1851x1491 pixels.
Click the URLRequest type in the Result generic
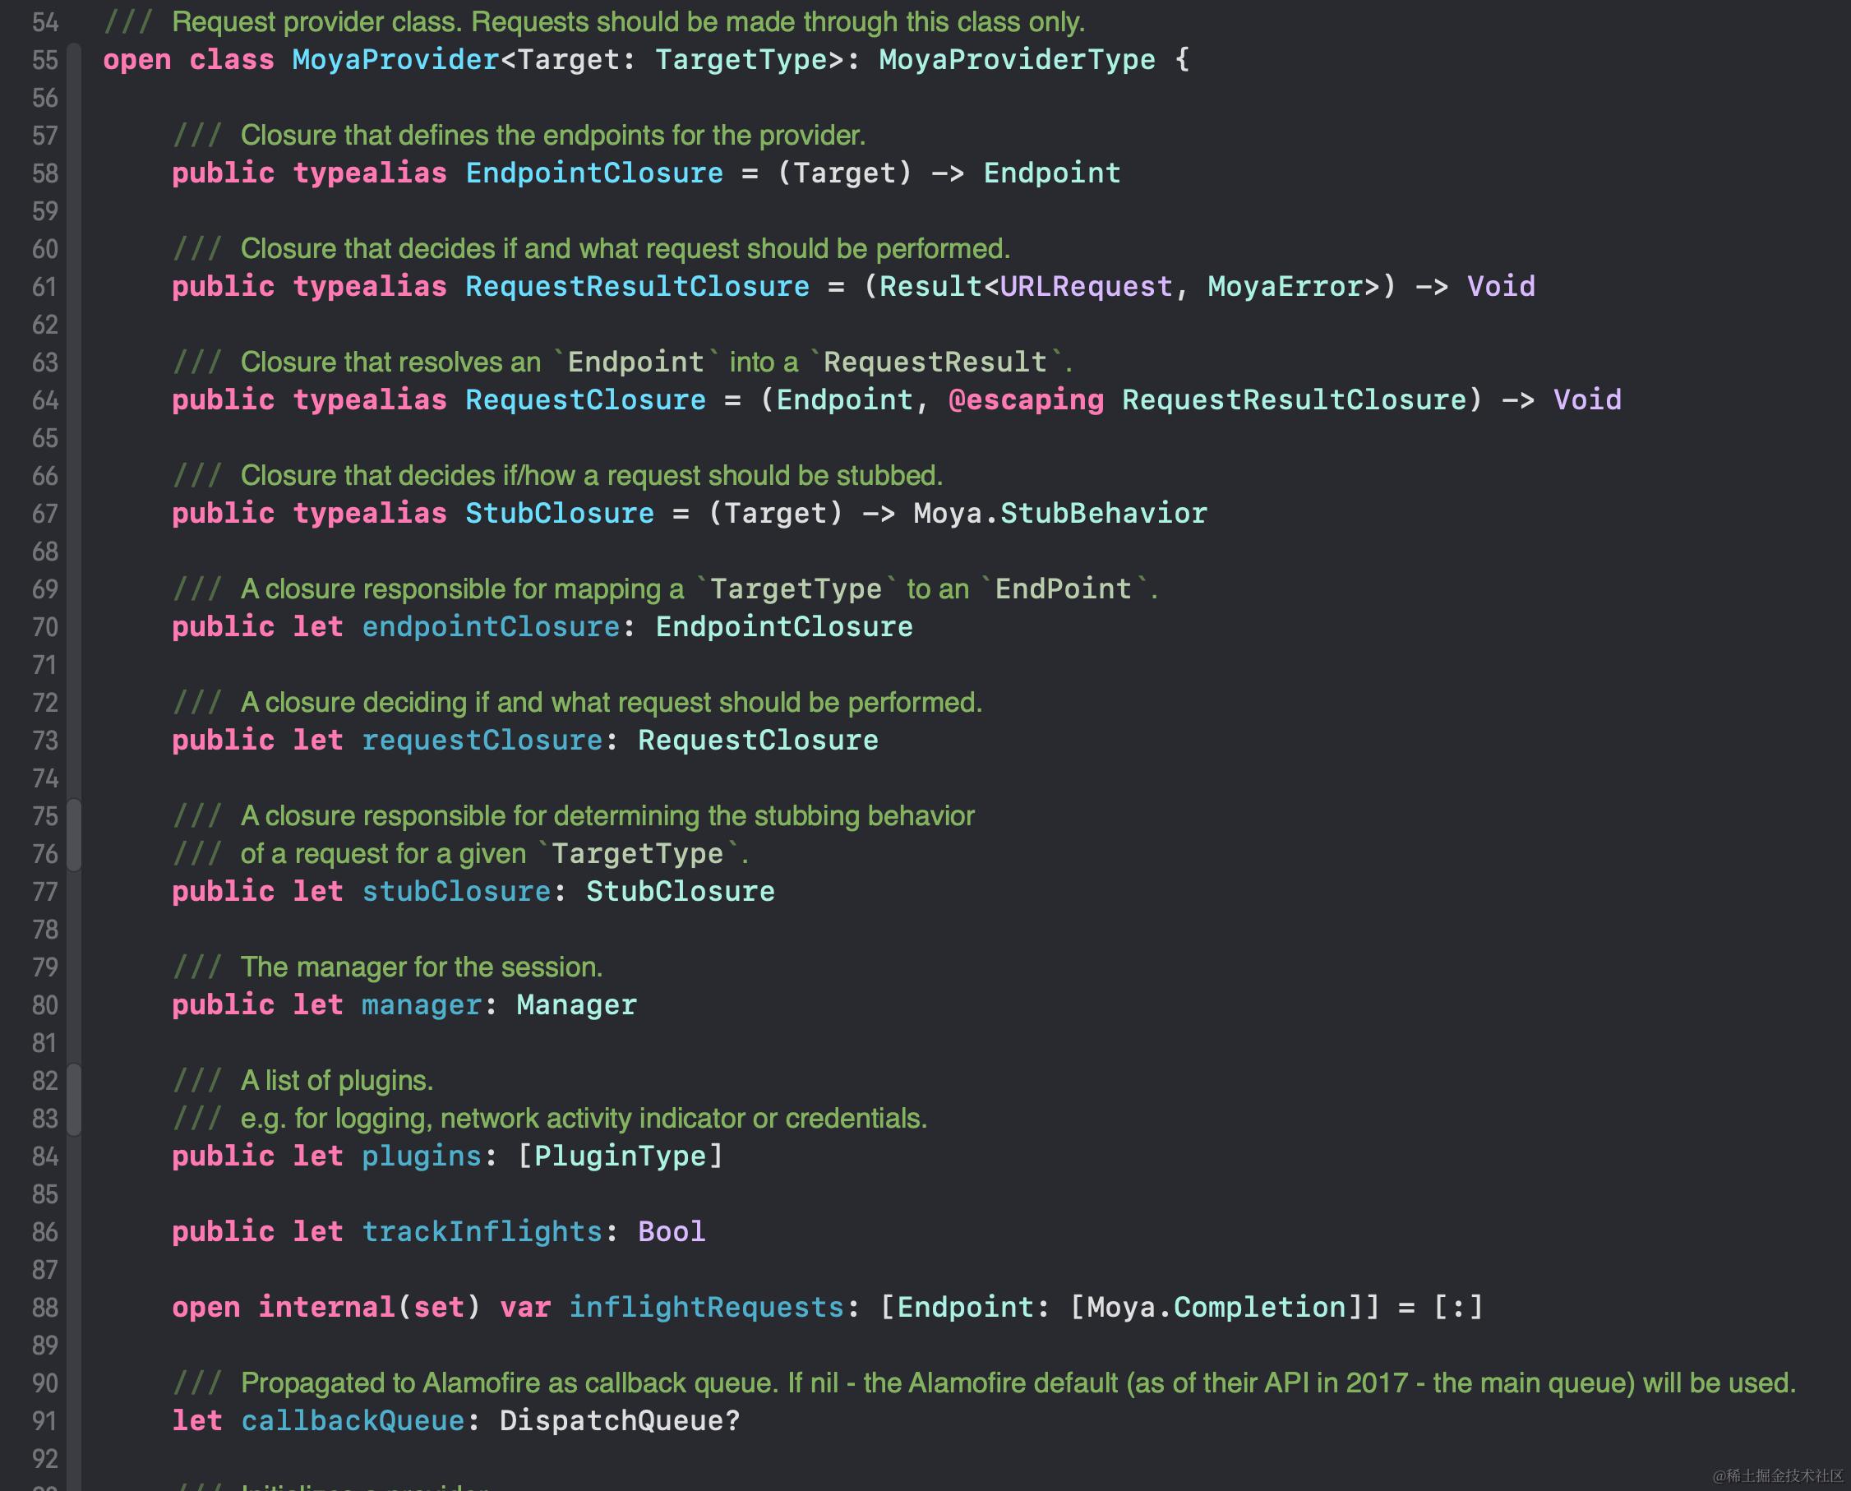1086,287
